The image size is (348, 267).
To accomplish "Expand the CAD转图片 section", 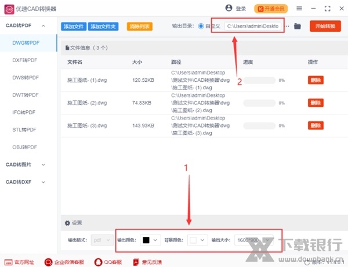I will [43, 165].
